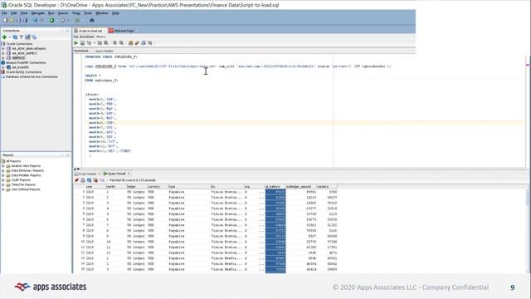This screenshot has width=531, height=299.
Task: Select the Oracle Connections tree node
Action: [19, 44]
